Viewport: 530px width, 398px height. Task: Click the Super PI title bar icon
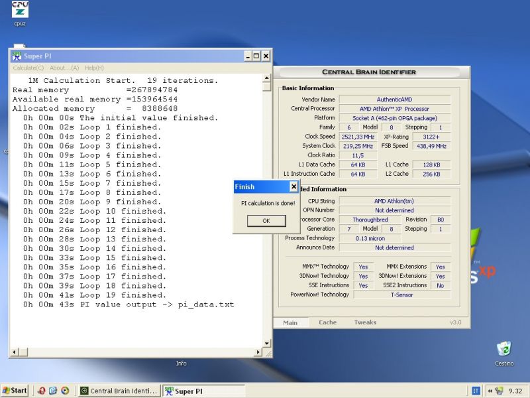pos(16,56)
